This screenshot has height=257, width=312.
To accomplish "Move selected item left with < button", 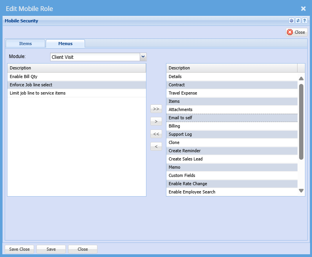I will [156, 146].
